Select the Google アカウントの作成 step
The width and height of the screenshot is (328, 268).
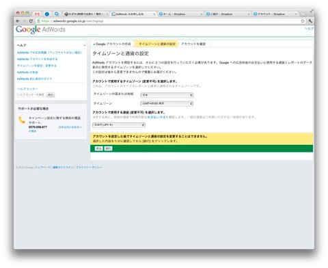[112, 44]
